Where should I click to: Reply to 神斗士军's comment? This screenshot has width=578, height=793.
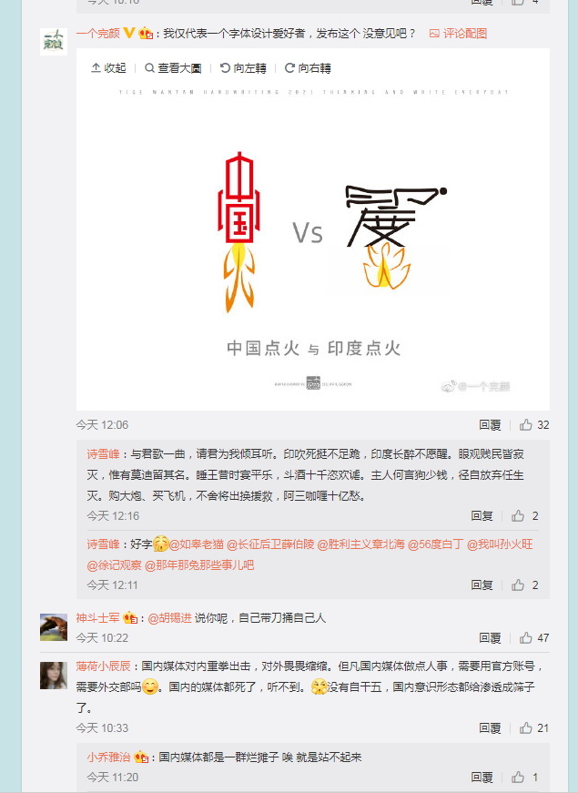point(490,637)
